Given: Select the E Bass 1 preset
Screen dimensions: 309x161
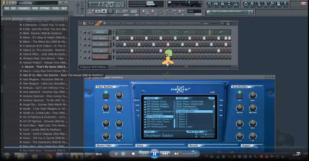Looking at the screenshot, I should coord(182,114).
